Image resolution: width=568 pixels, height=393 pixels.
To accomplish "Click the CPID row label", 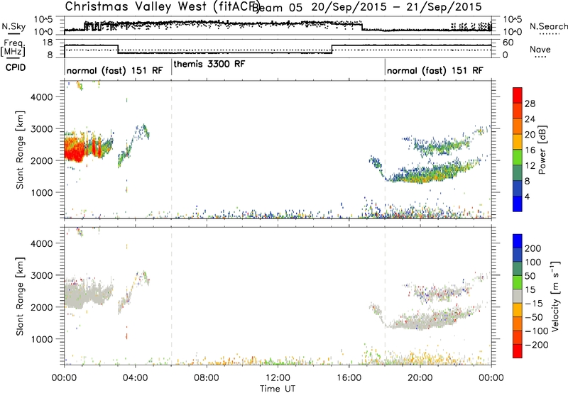I will (16, 67).
